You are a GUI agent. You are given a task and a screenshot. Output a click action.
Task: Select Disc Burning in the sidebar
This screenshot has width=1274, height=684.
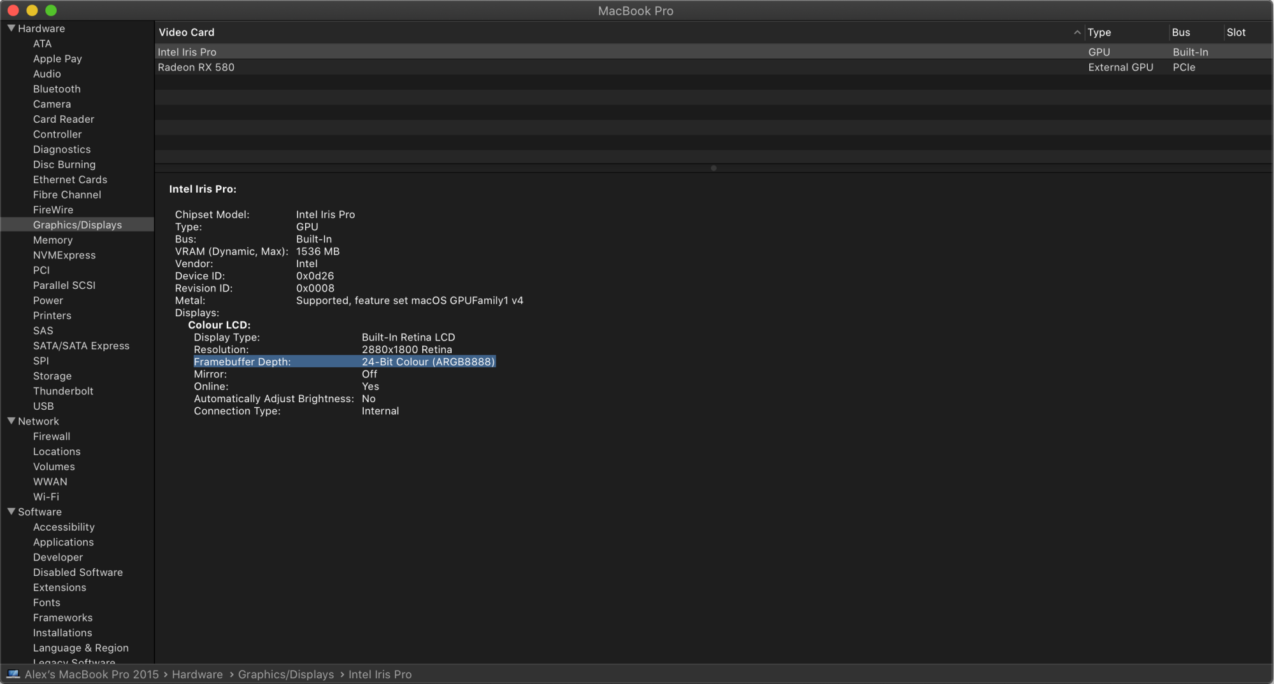(x=64, y=165)
